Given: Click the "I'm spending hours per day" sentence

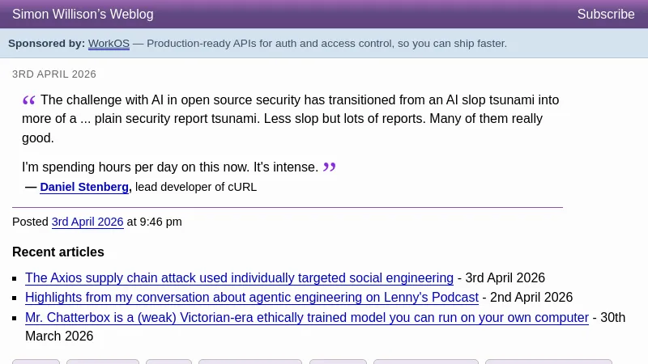Looking at the screenshot, I should (170, 167).
